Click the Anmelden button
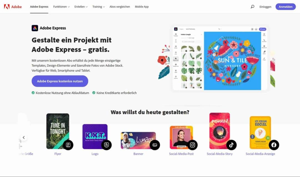The width and height of the screenshot is (300, 177). (x=286, y=7)
